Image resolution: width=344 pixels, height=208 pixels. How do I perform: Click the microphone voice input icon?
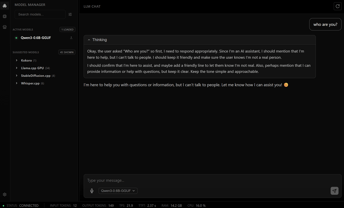tap(92, 191)
